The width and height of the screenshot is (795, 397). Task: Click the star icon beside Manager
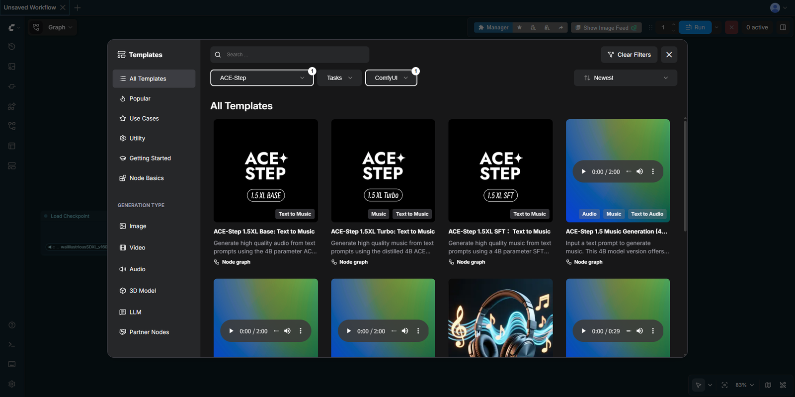click(x=519, y=28)
